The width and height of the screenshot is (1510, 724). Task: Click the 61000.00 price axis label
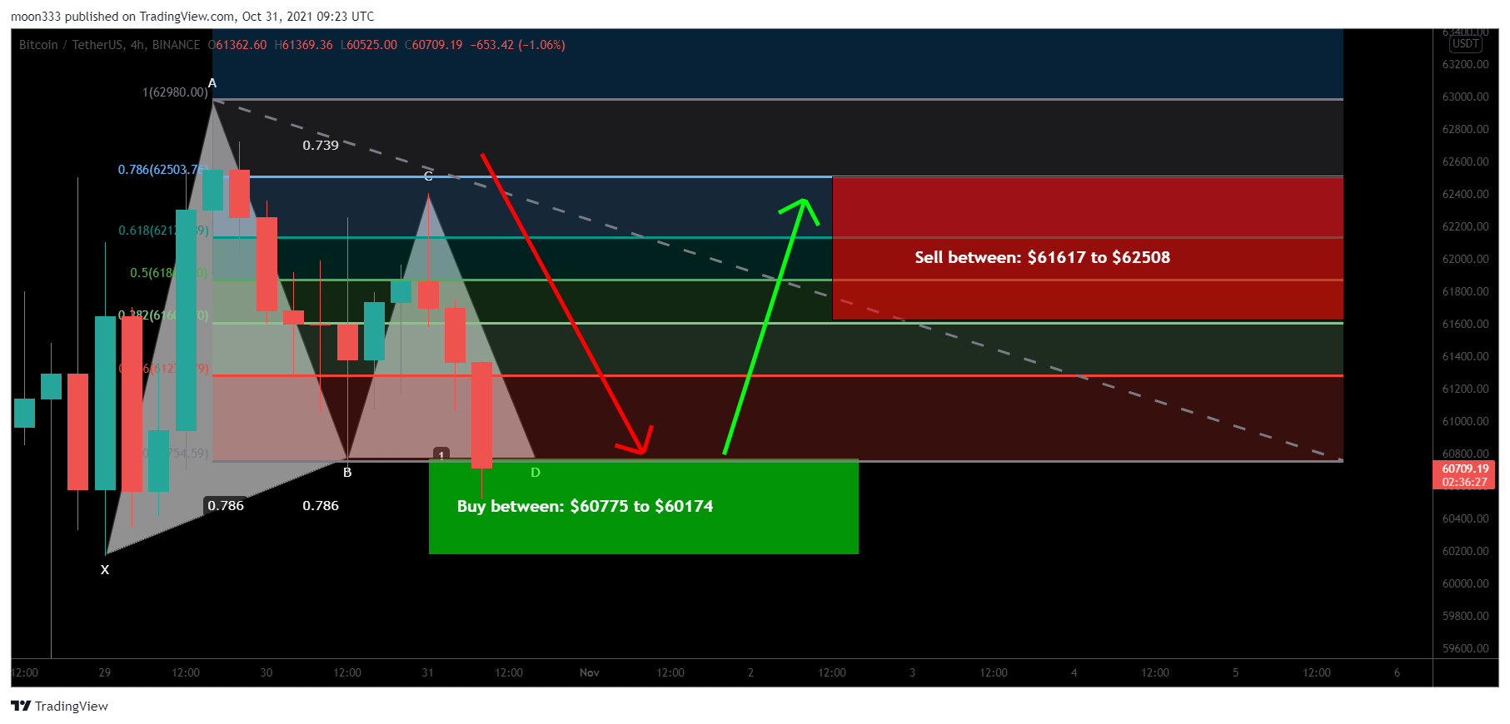1465,421
